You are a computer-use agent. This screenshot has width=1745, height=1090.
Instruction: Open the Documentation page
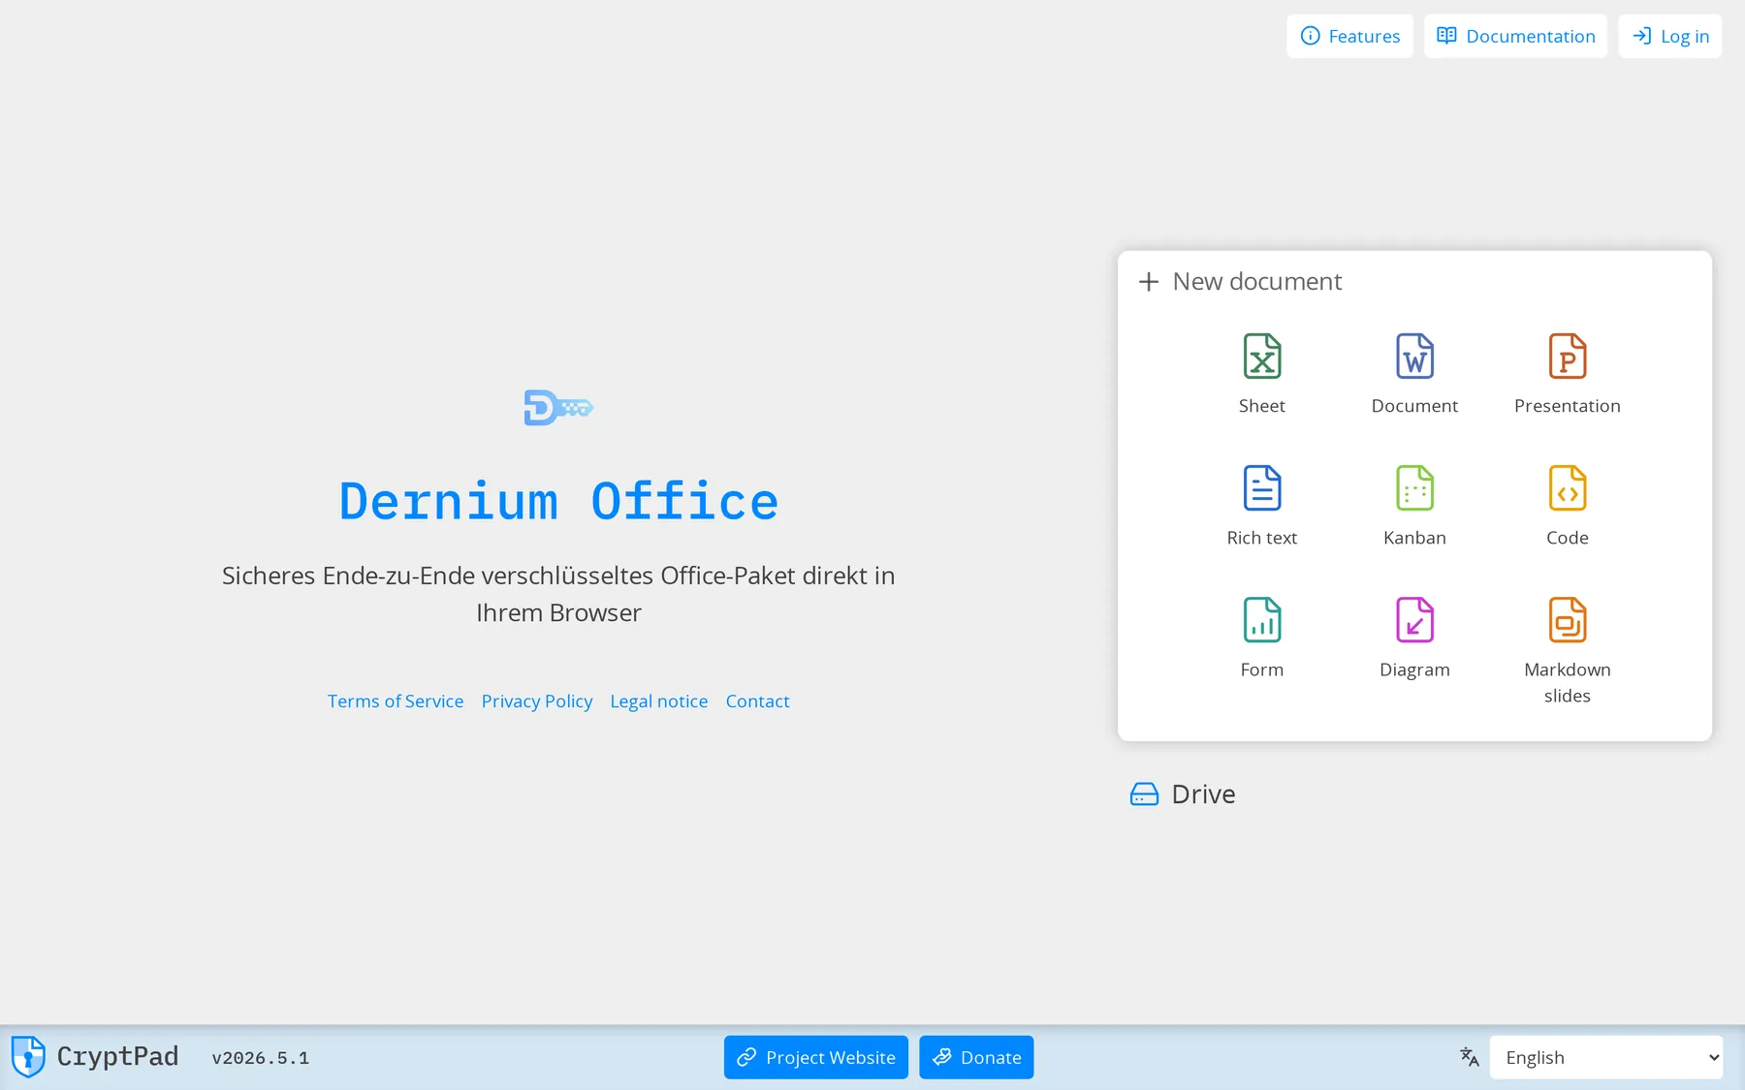coord(1515,36)
